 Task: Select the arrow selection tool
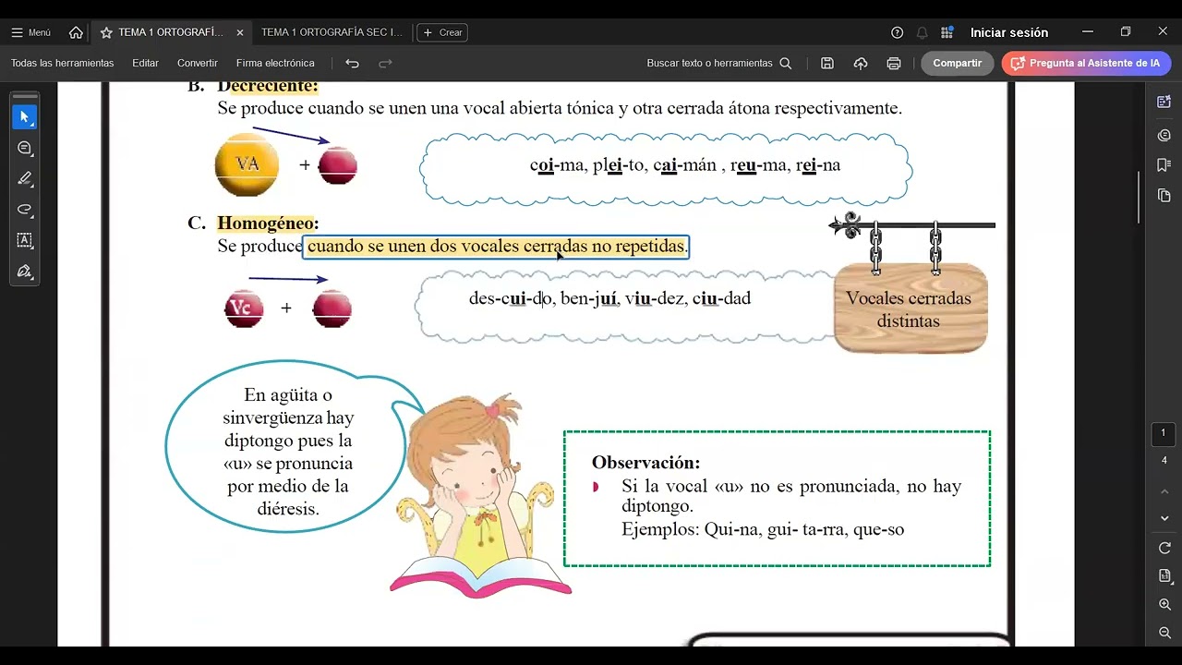pyautogui.click(x=25, y=117)
